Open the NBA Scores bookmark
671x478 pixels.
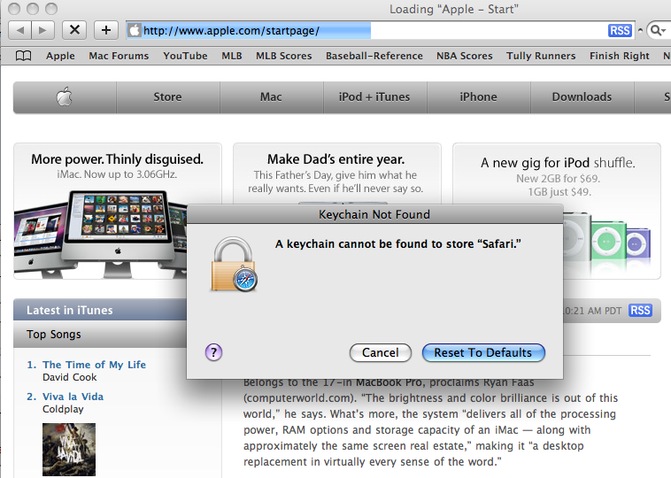pyautogui.click(x=465, y=56)
